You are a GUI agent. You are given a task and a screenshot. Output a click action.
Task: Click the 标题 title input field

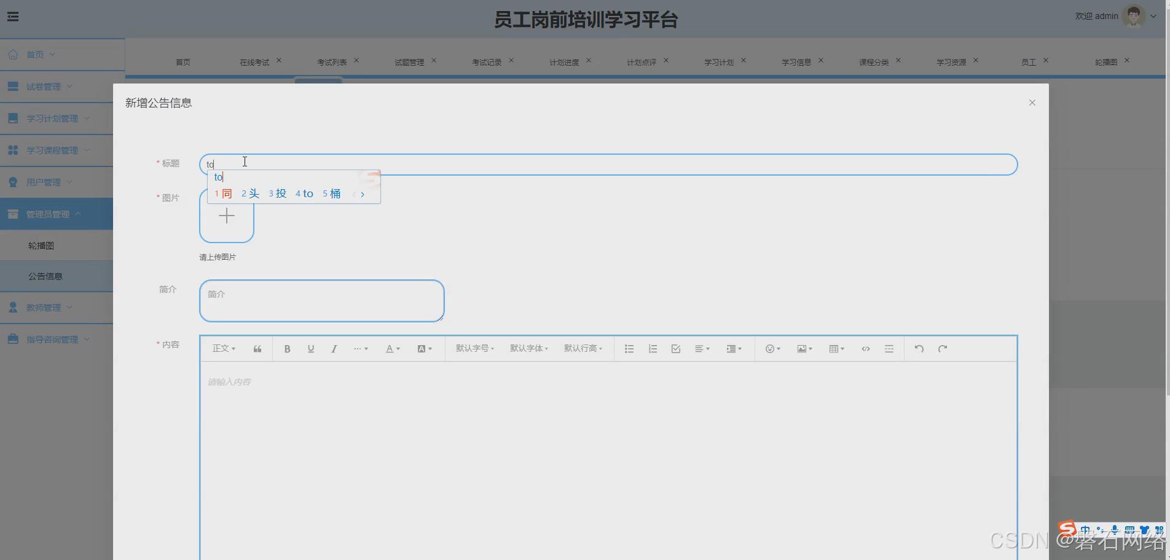[x=608, y=165]
